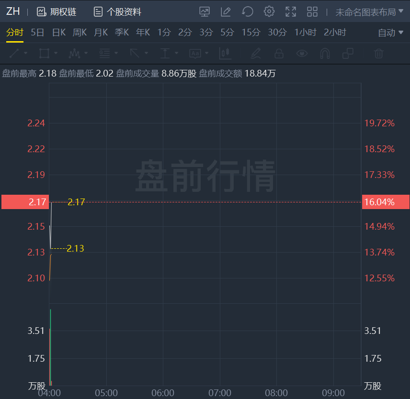Image resolution: width=410 pixels, height=399 pixels.
Task: Expand the measure tool dropdown arrow
Action: coord(176,53)
